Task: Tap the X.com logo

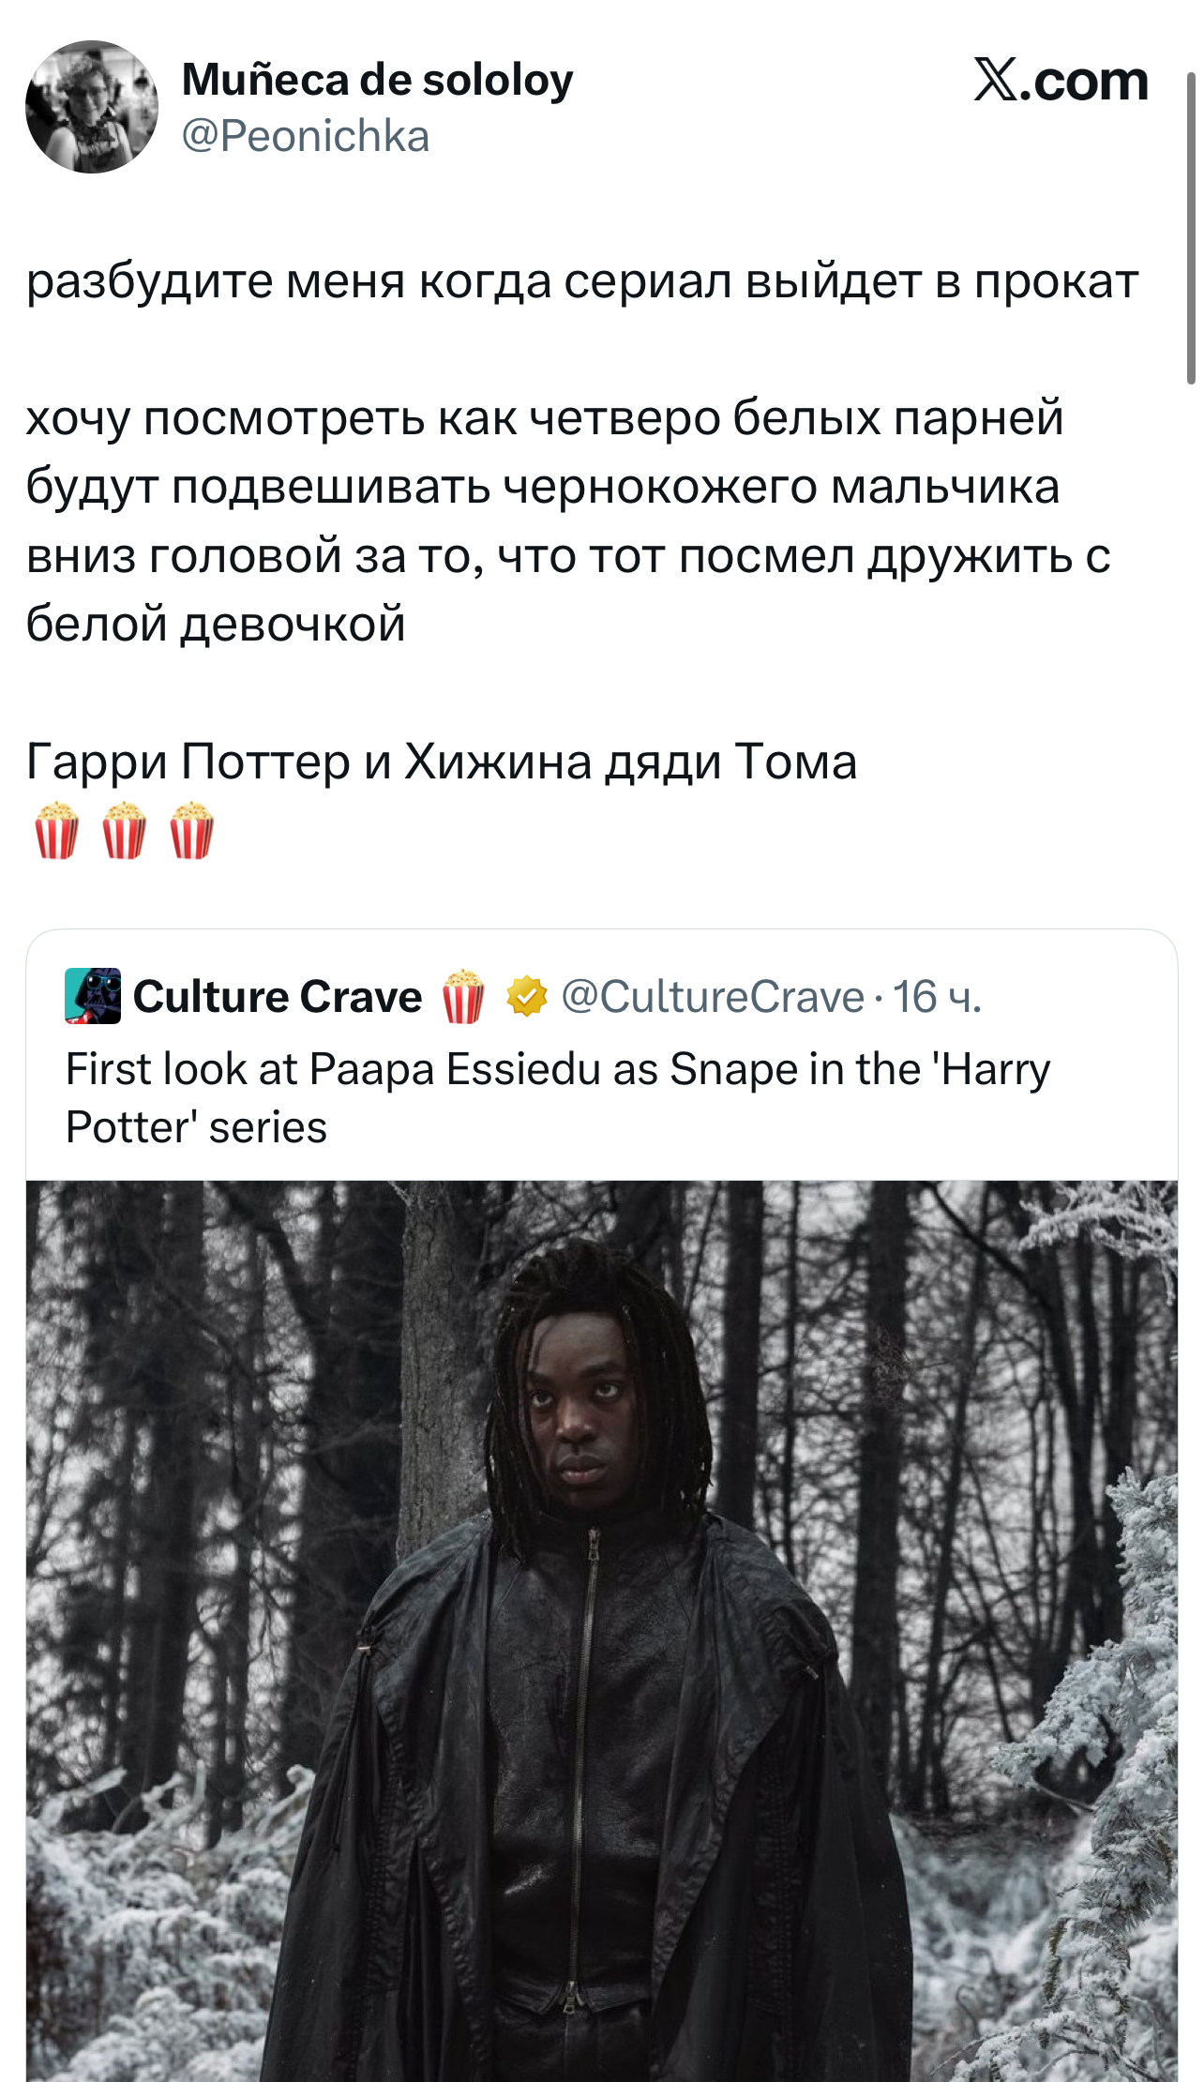Action: click(x=1061, y=80)
